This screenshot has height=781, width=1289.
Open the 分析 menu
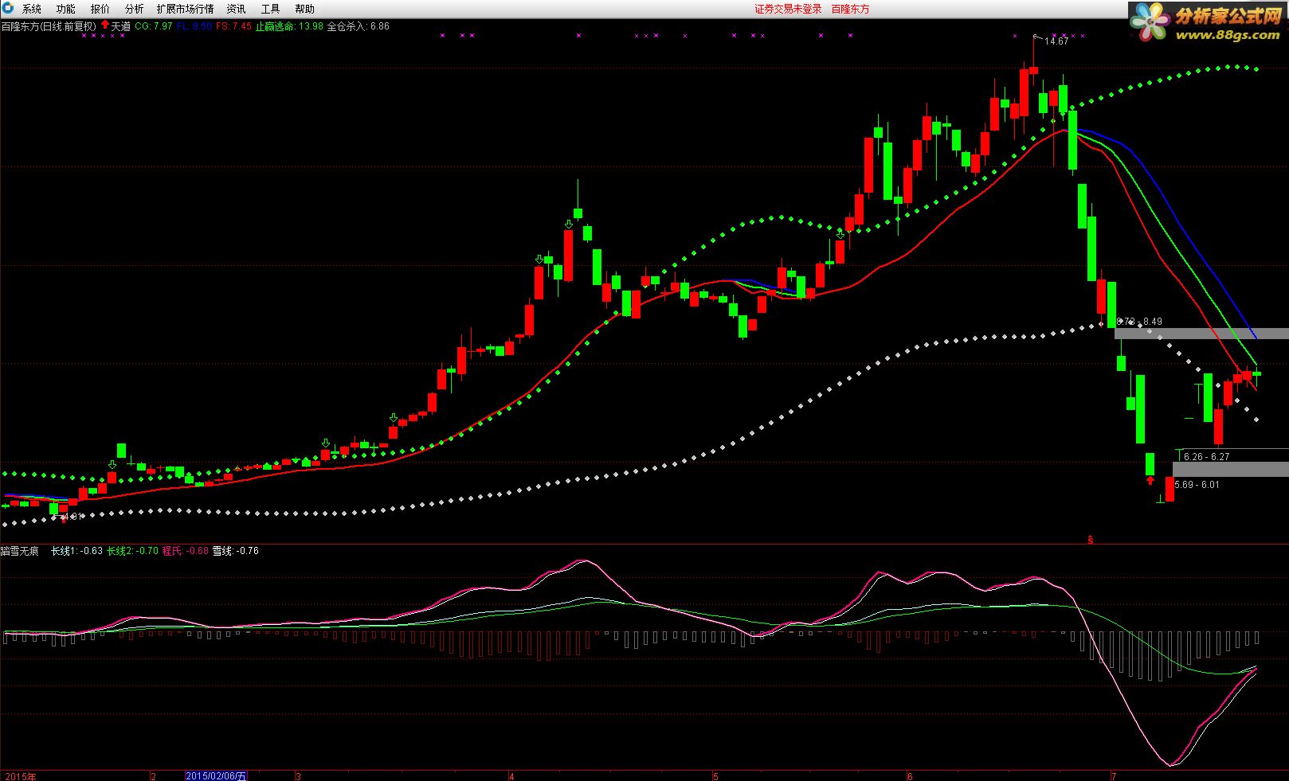(x=135, y=9)
